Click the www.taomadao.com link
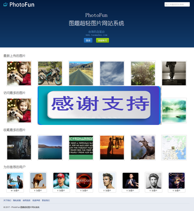Viewport: 194px width, 211px height. [x=96, y=35]
